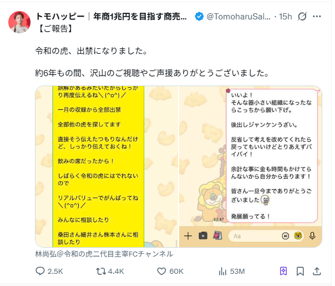
Task: Open the three-dot more options menu
Action: [317, 16]
